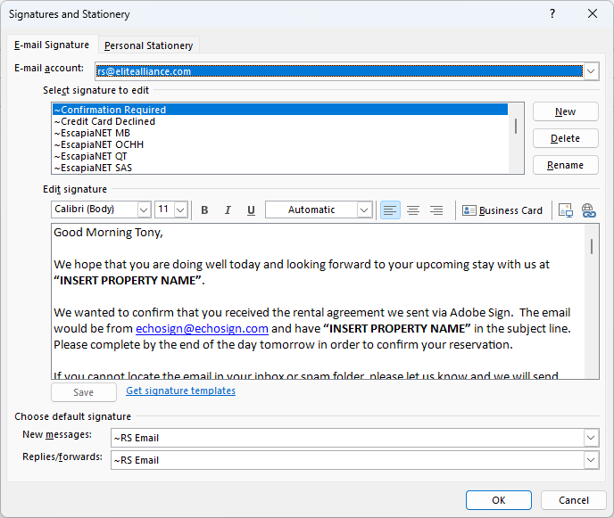Image resolution: width=614 pixels, height=518 pixels.
Task: Create a New signature
Action: tap(566, 111)
